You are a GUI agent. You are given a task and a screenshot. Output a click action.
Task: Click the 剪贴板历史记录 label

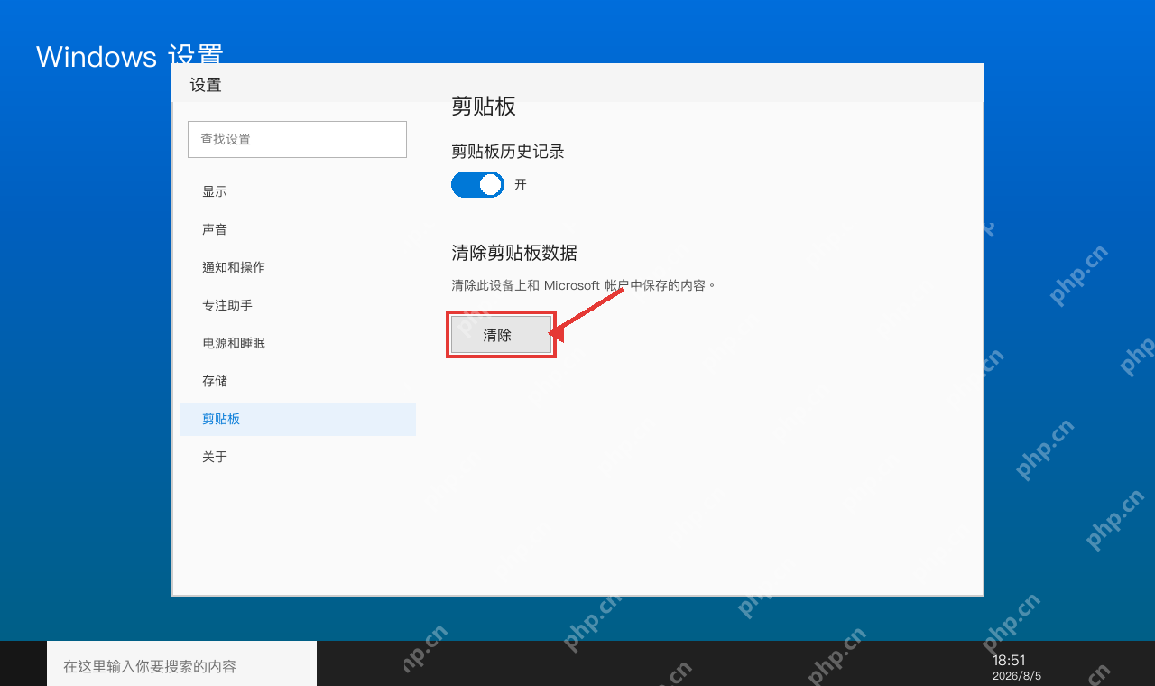click(x=508, y=152)
